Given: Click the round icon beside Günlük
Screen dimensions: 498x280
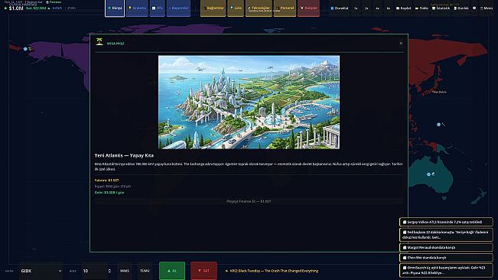Looking at the screenshot, I should pos(474,8).
